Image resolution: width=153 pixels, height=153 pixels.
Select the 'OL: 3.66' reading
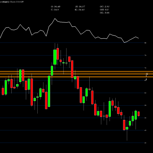(x=105, y=13)
